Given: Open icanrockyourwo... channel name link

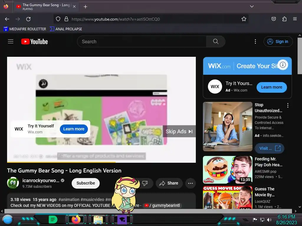Looking at the screenshot, I should pyautogui.click(x=41, y=180).
